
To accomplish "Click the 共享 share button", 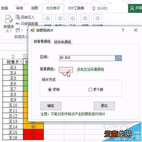I will 135,8.
